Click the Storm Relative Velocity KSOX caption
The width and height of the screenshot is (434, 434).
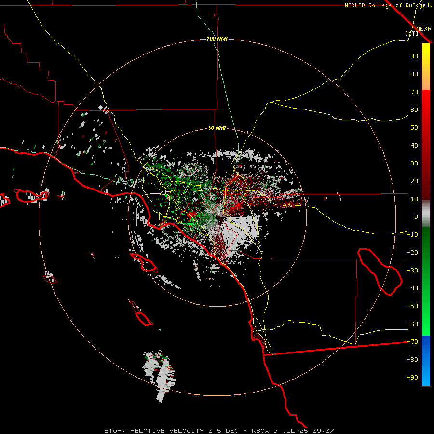click(x=219, y=431)
